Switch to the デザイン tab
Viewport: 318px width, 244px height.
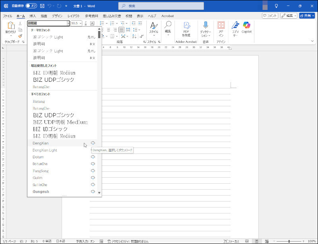[x=57, y=16]
